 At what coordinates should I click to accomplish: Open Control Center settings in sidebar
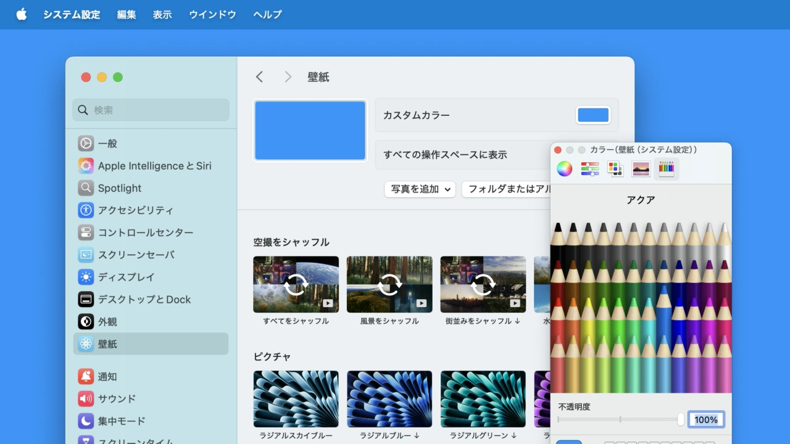(x=145, y=232)
